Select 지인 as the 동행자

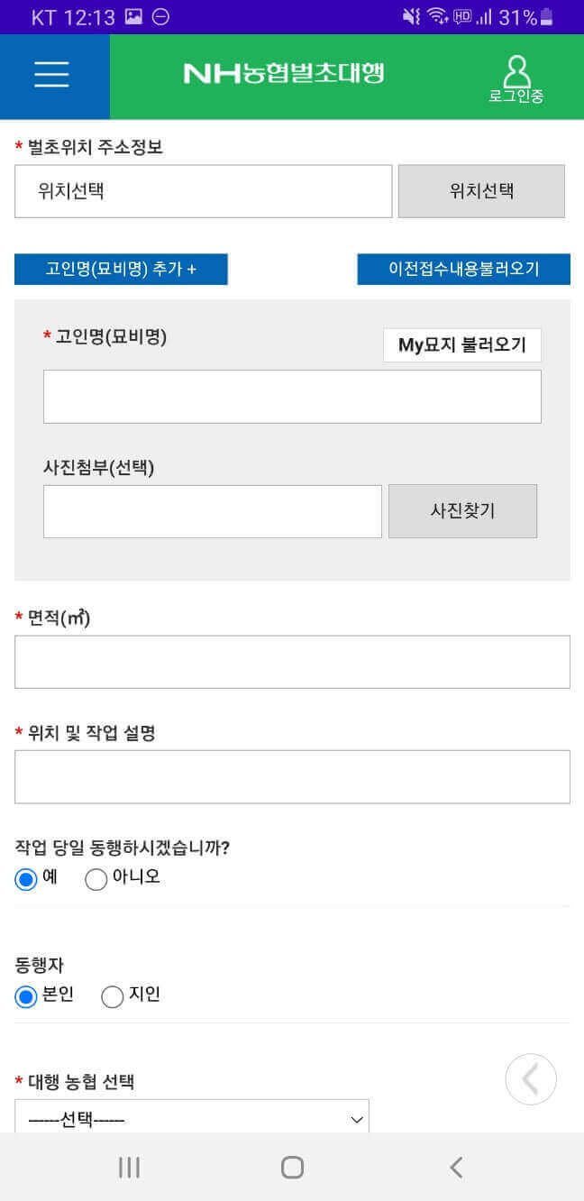point(112,995)
